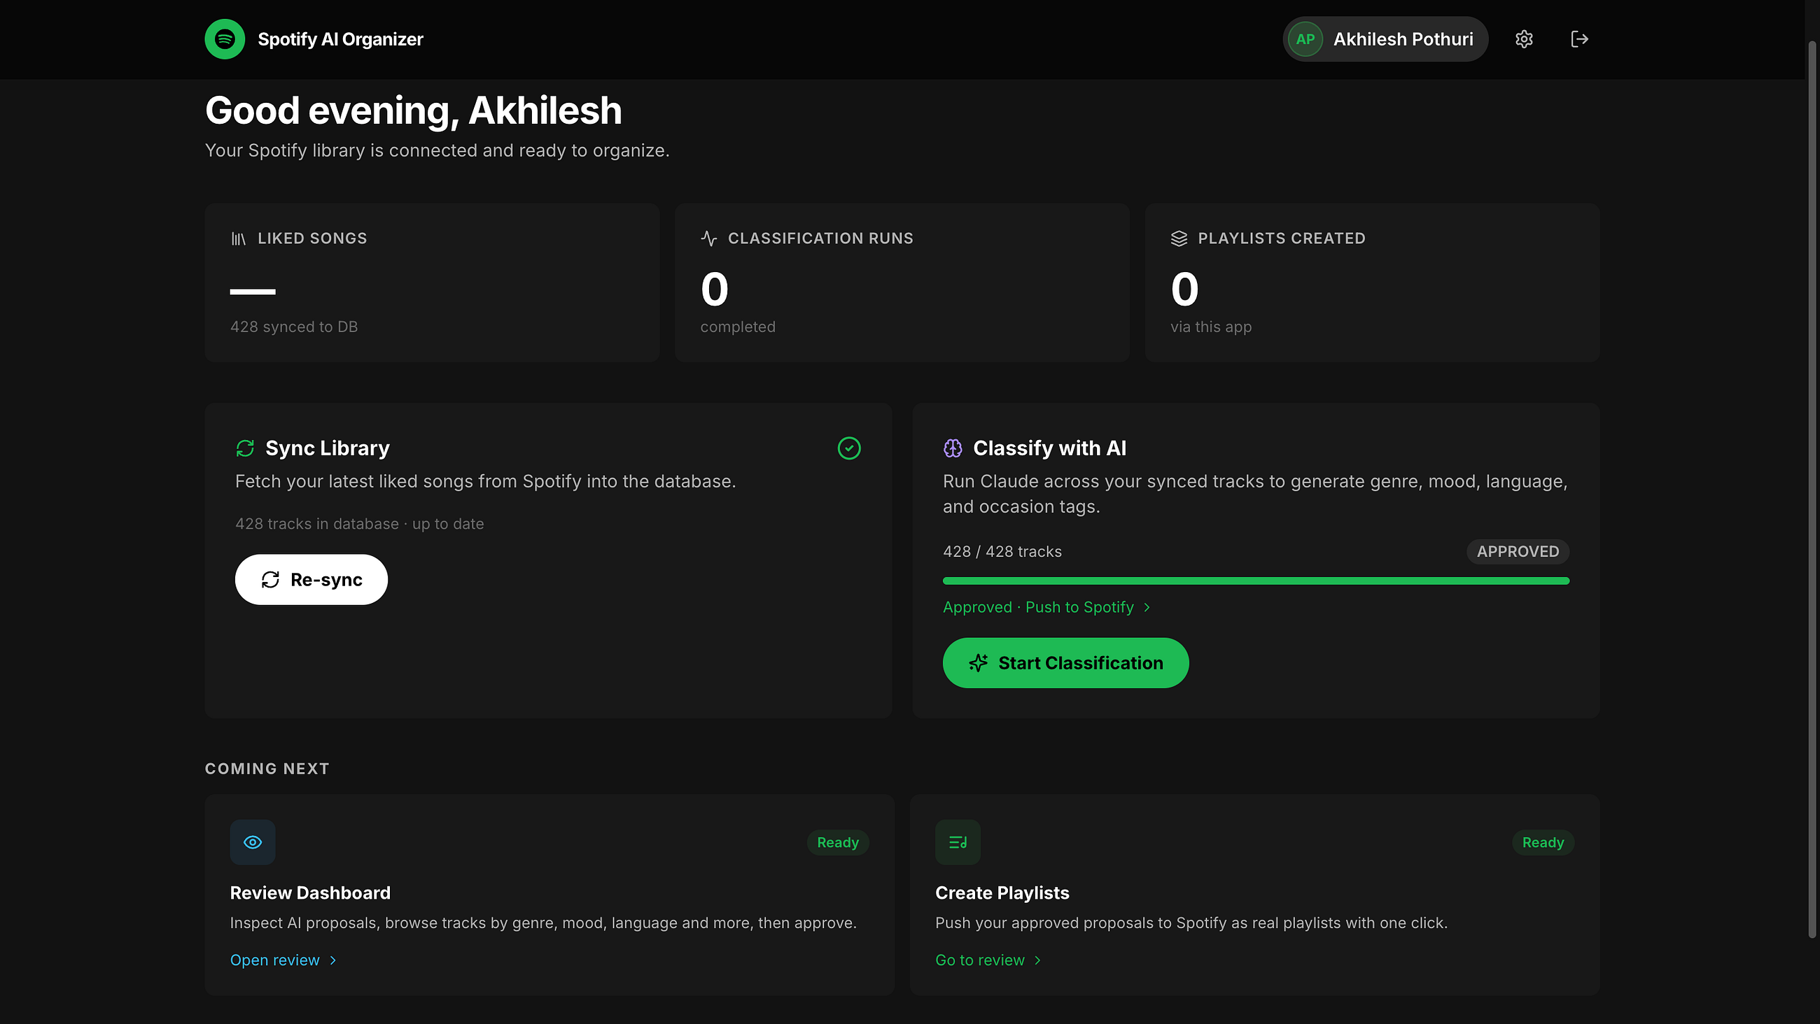Open the Open review link
Viewport: 1820px width, 1024px height.
click(x=283, y=960)
